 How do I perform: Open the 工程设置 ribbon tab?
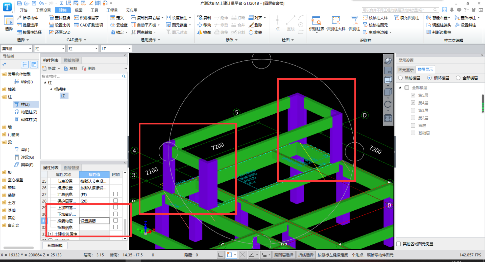pos(43,10)
